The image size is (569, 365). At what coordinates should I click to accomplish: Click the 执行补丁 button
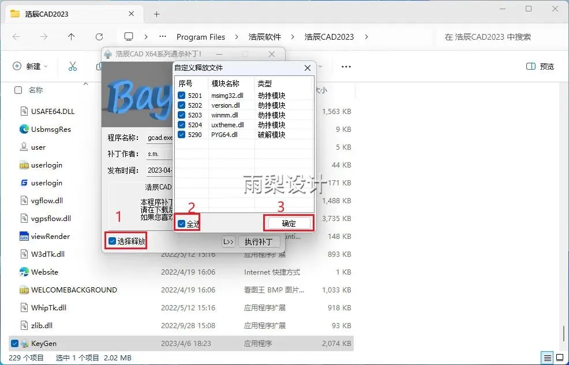click(259, 242)
